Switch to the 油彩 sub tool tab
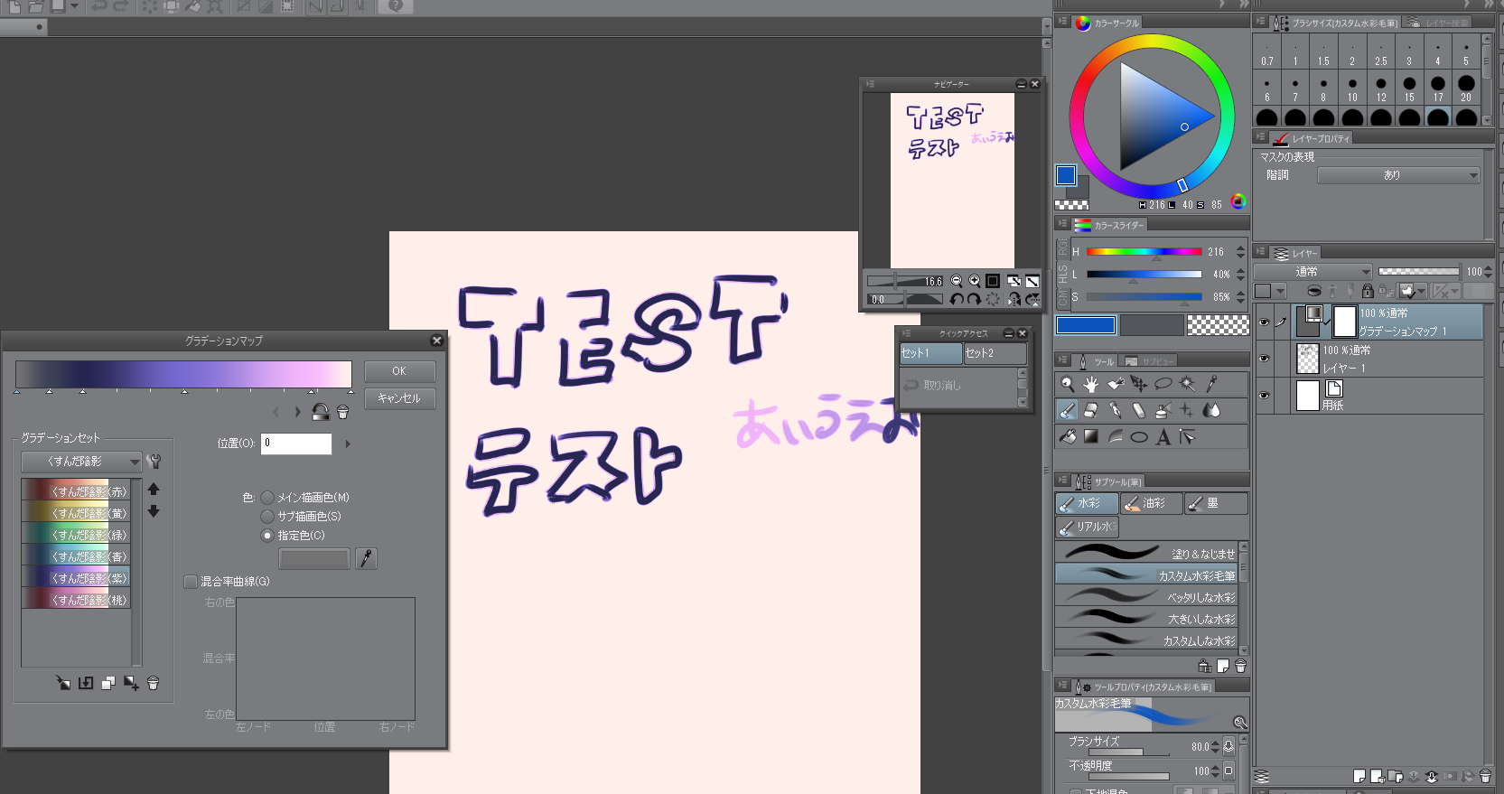 (1152, 503)
